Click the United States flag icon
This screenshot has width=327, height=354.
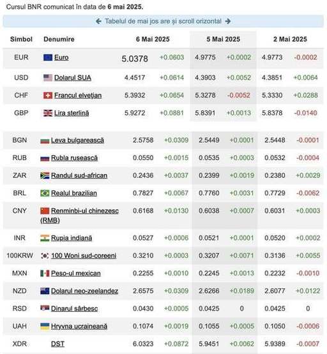tap(48, 78)
